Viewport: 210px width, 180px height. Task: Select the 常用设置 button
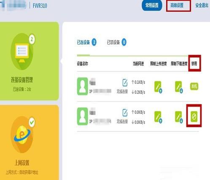coord(152,5)
